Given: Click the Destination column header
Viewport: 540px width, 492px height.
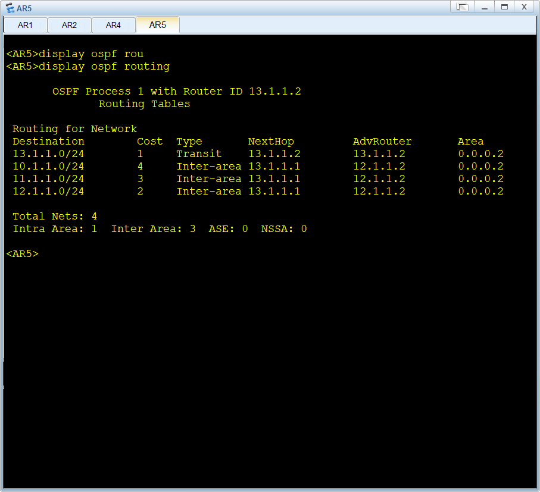Looking at the screenshot, I should [x=49, y=142].
